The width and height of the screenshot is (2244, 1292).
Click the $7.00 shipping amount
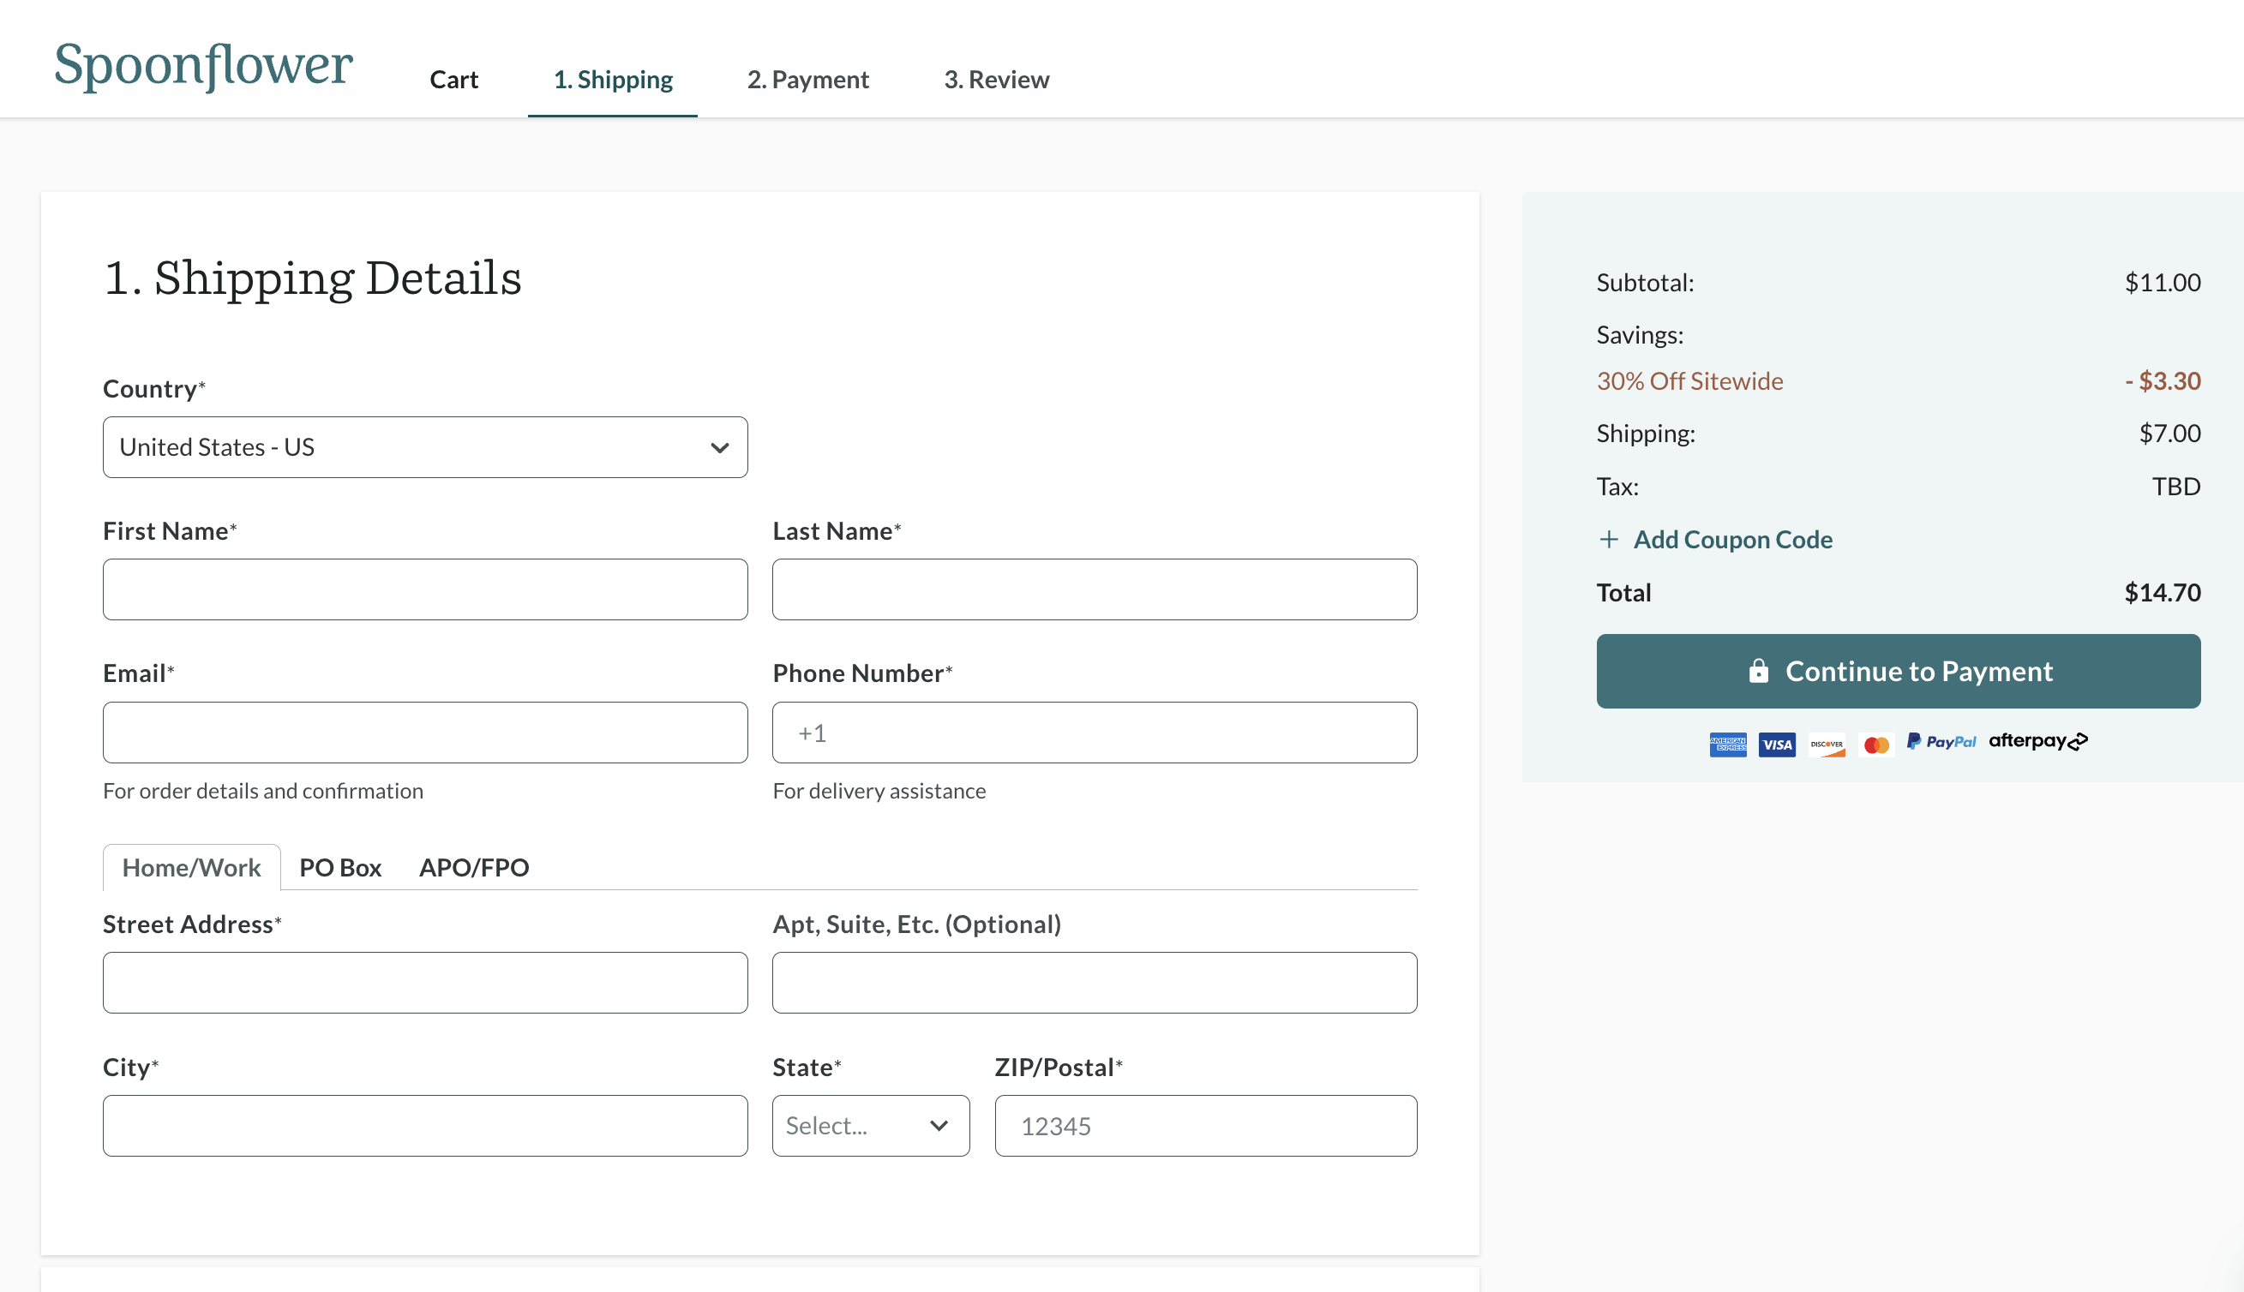click(x=2169, y=433)
